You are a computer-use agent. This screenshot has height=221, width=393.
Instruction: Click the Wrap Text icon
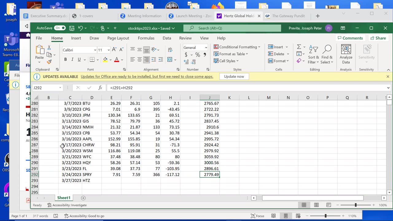[x=170, y=50]
